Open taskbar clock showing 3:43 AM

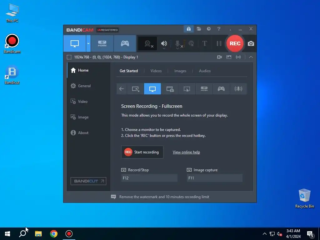pyautogui.click(x=293, y=234)
